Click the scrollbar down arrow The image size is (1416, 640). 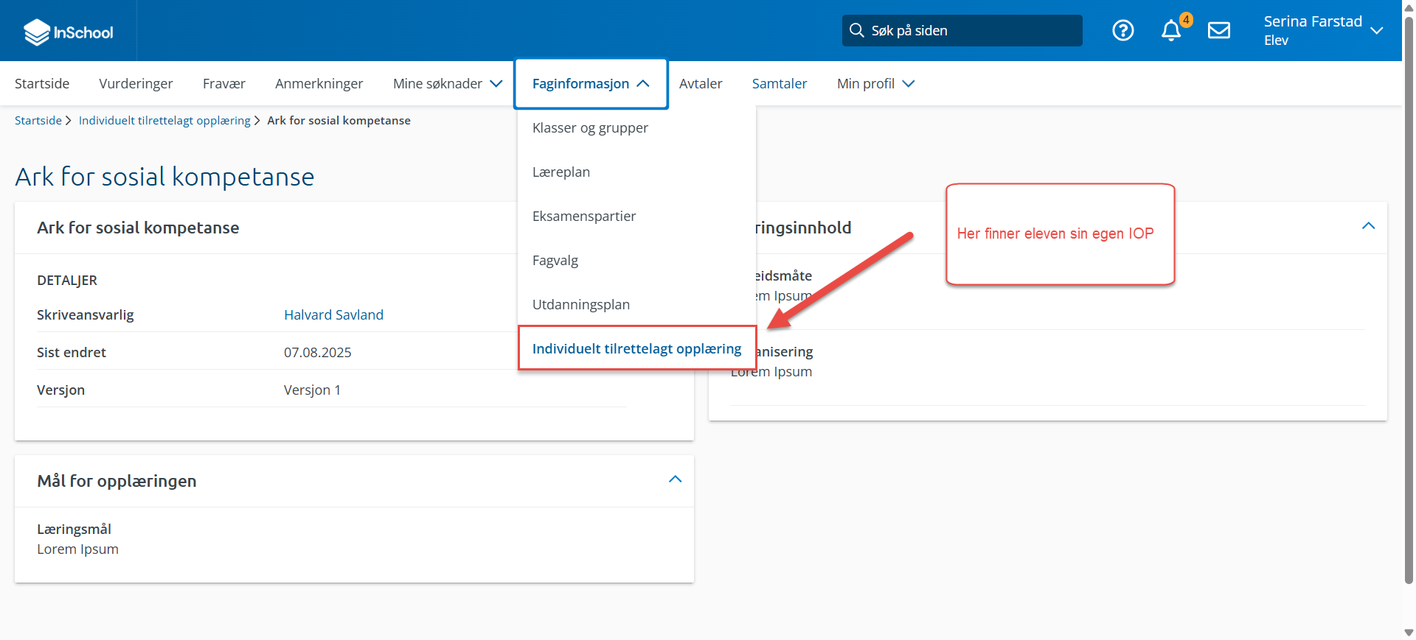click(1409, 633)
